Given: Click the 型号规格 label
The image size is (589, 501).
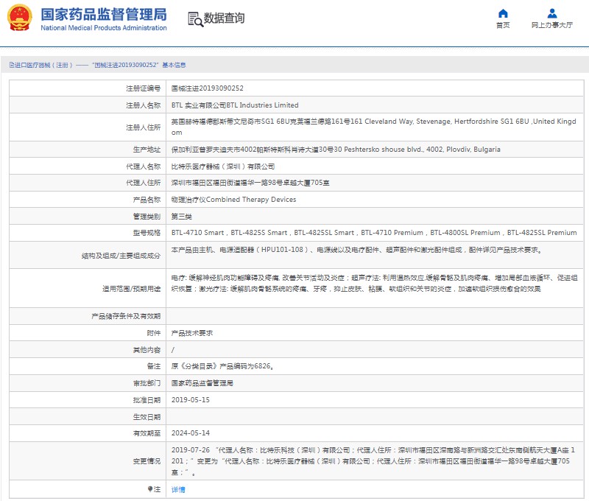Looking at the screenshot, I should (x=147, y=233).
